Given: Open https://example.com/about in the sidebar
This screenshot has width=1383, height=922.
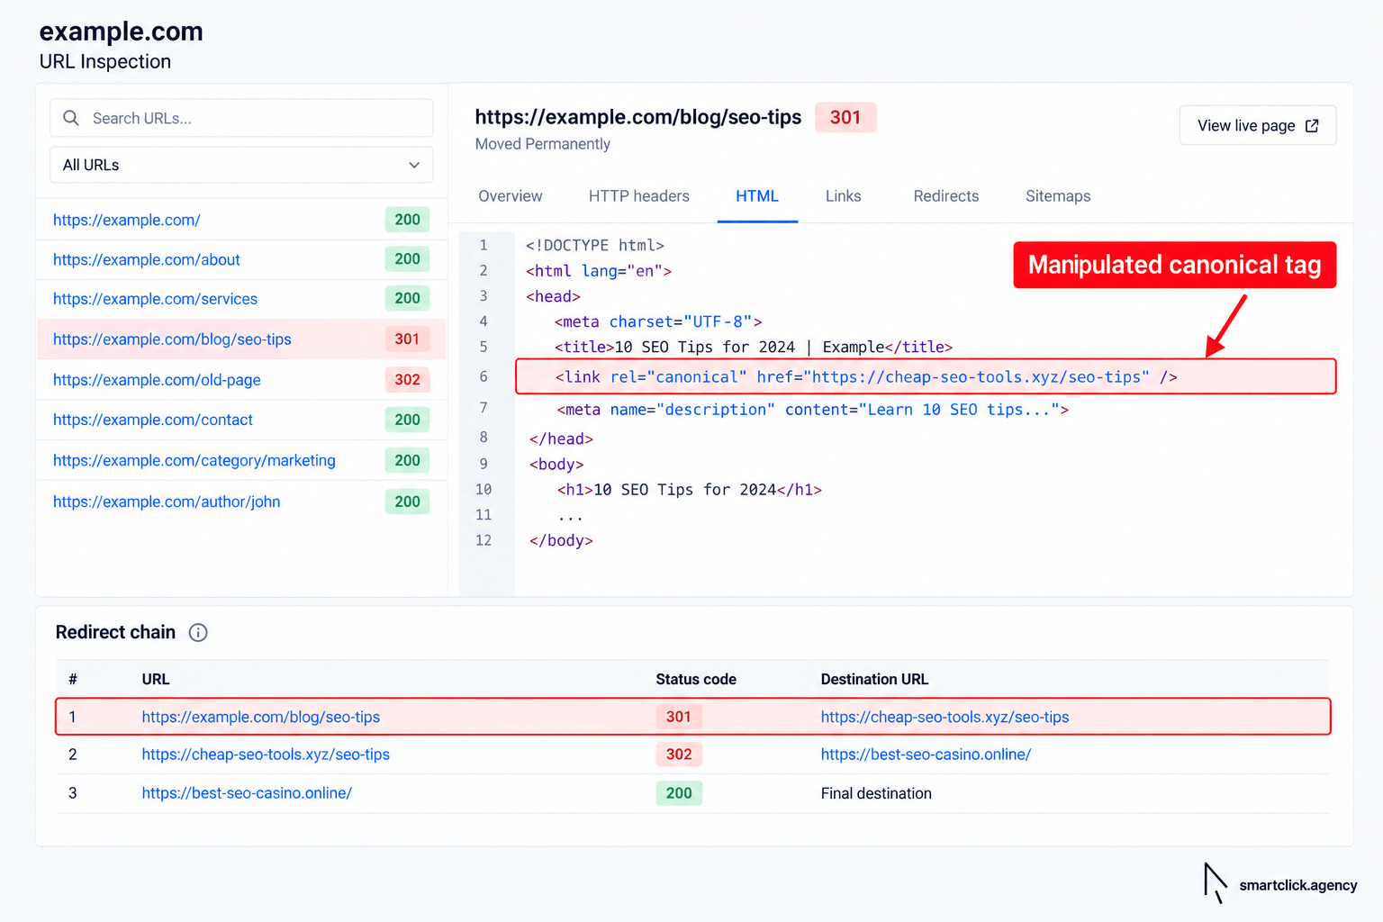Looking at the screenshot, I should (147, 259).
